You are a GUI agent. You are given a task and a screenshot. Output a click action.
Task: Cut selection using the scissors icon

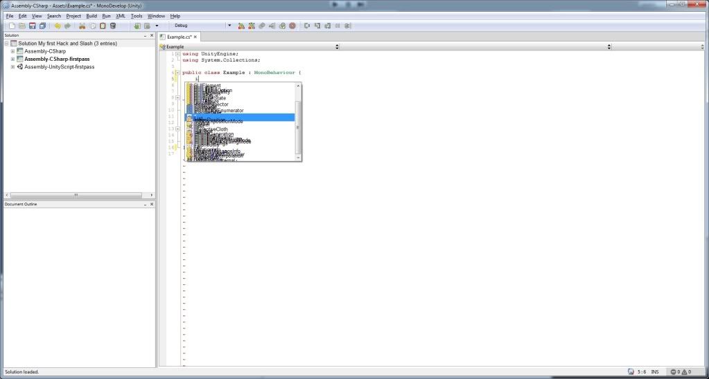[82, 26]
